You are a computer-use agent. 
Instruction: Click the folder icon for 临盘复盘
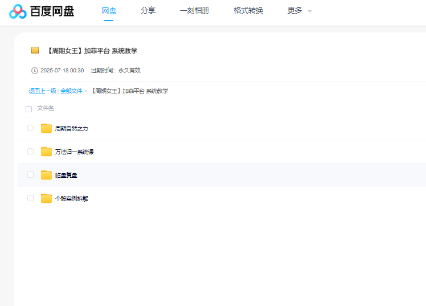pos(46,175)
